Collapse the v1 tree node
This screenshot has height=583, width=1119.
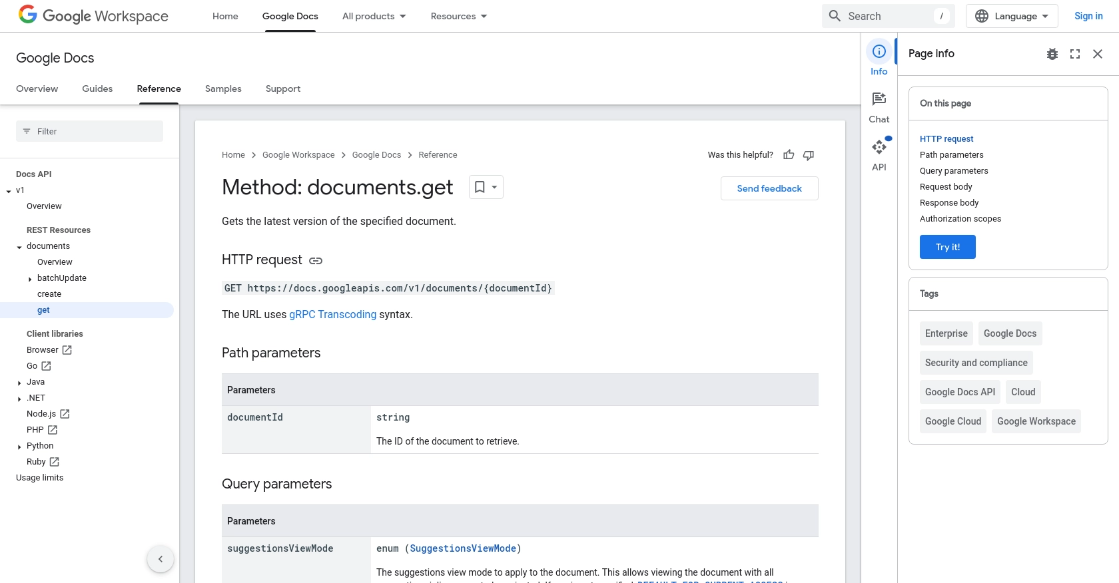9,191
